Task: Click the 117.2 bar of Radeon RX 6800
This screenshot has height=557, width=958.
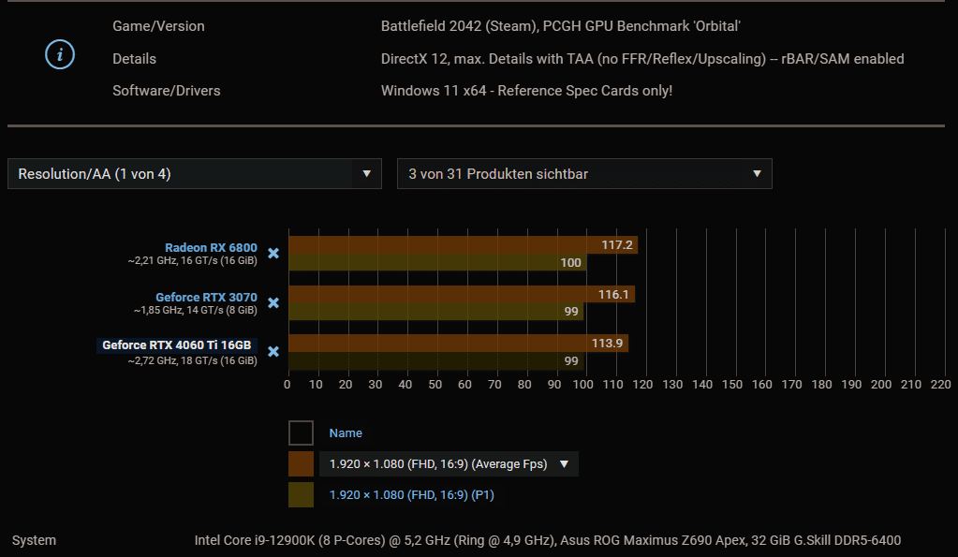Action: pos(464,245)
